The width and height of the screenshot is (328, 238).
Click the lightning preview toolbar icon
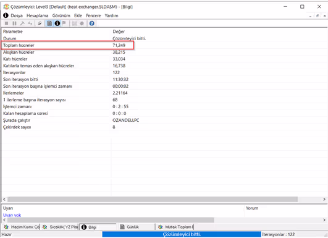40,23
